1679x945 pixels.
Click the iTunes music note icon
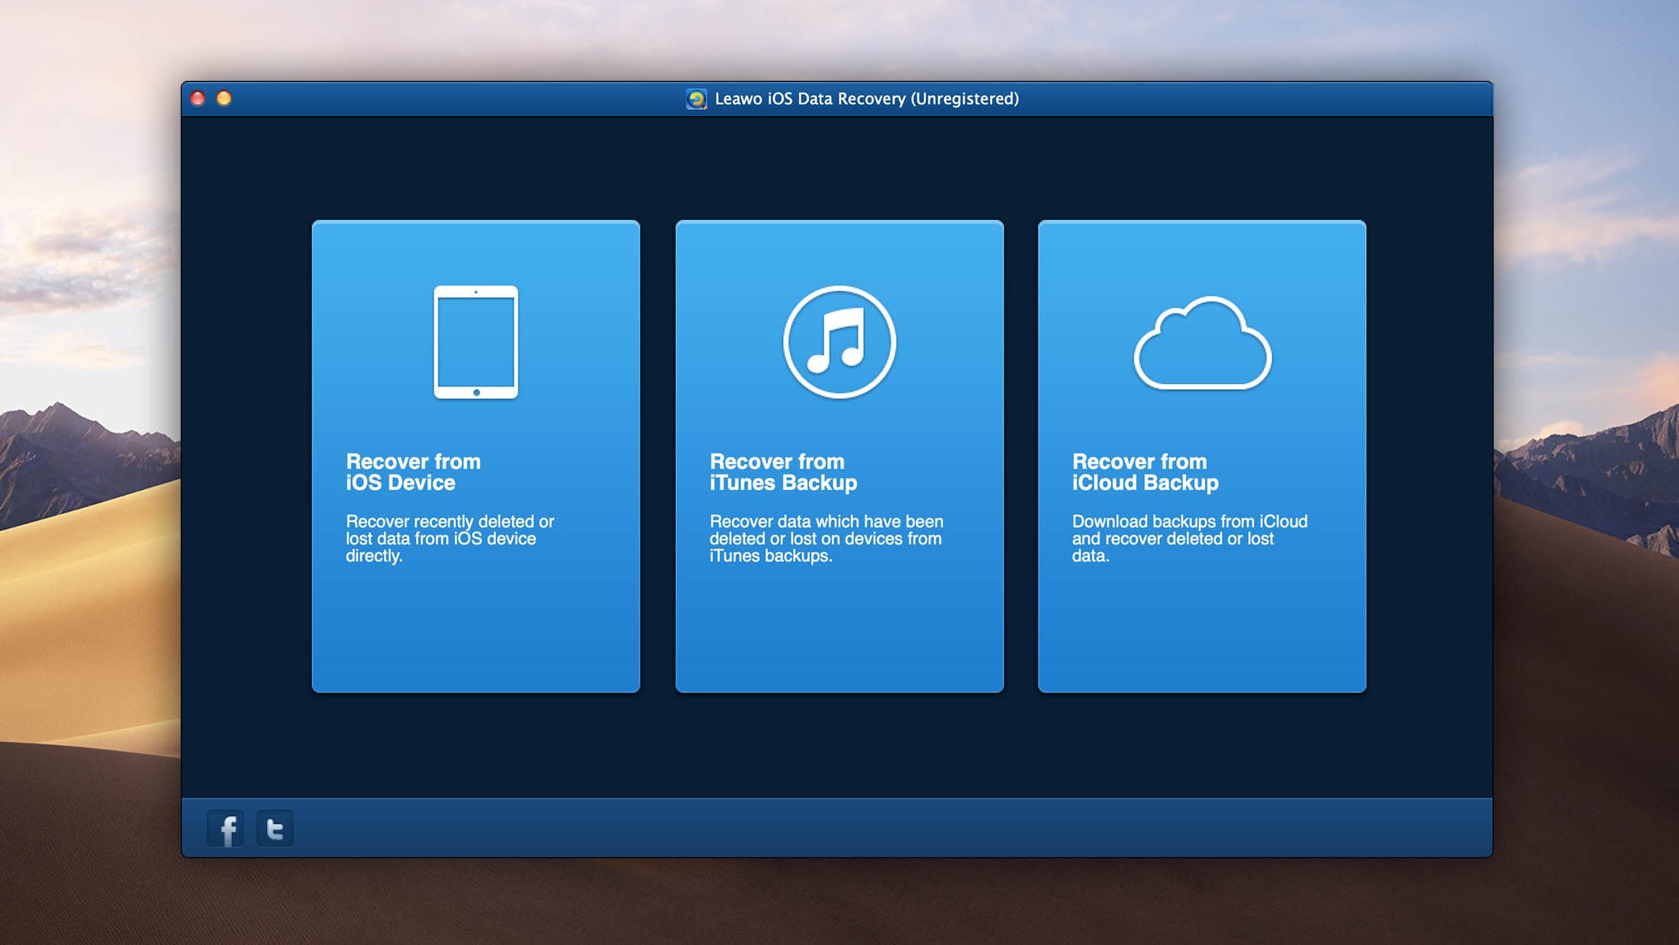[839, 342]
